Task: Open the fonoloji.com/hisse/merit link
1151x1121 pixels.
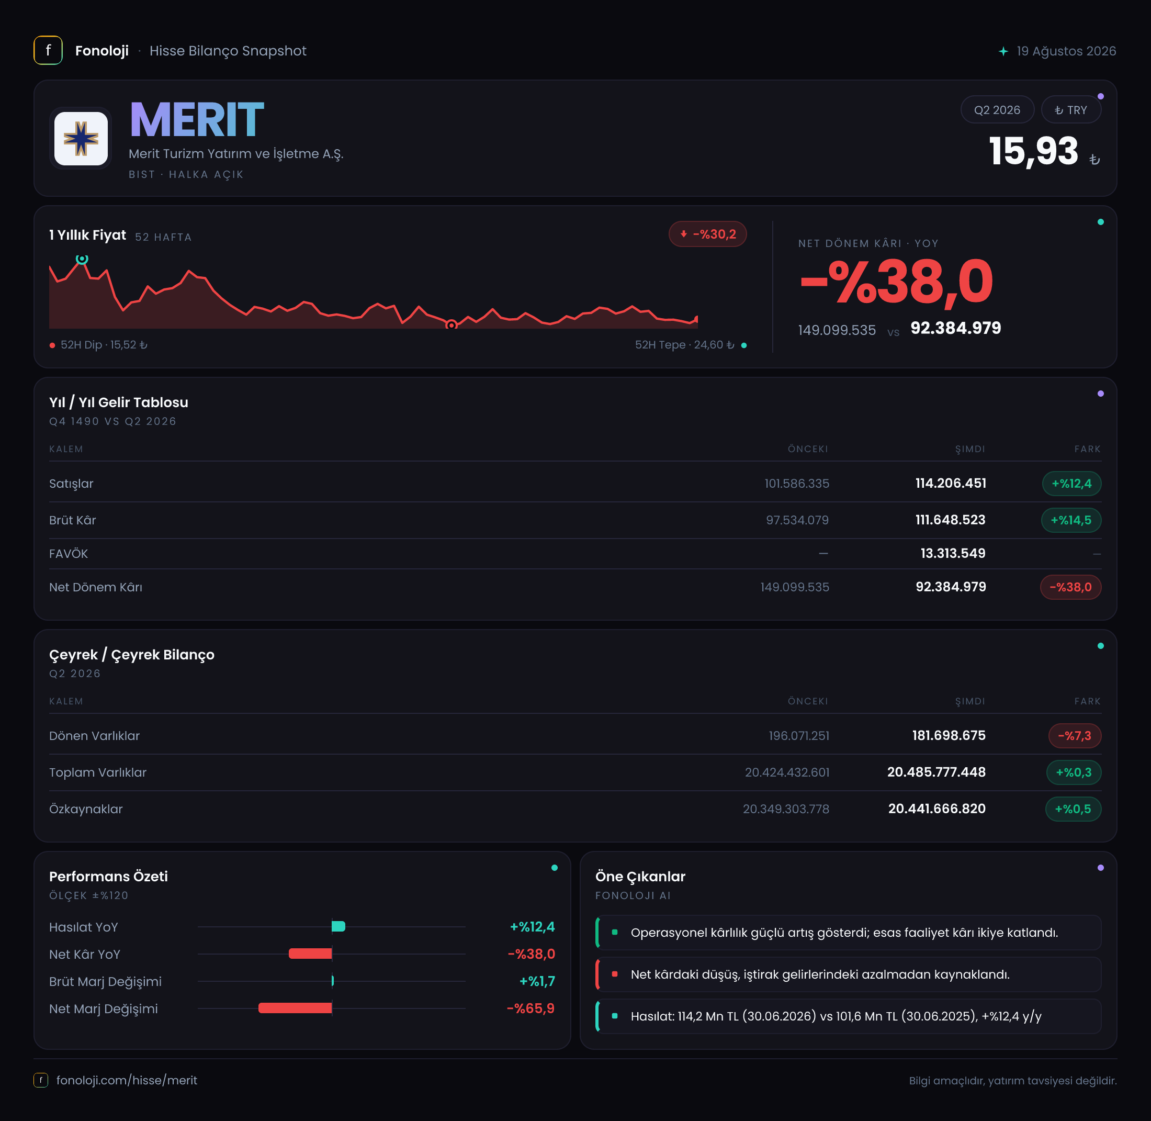Action: 127,1080
